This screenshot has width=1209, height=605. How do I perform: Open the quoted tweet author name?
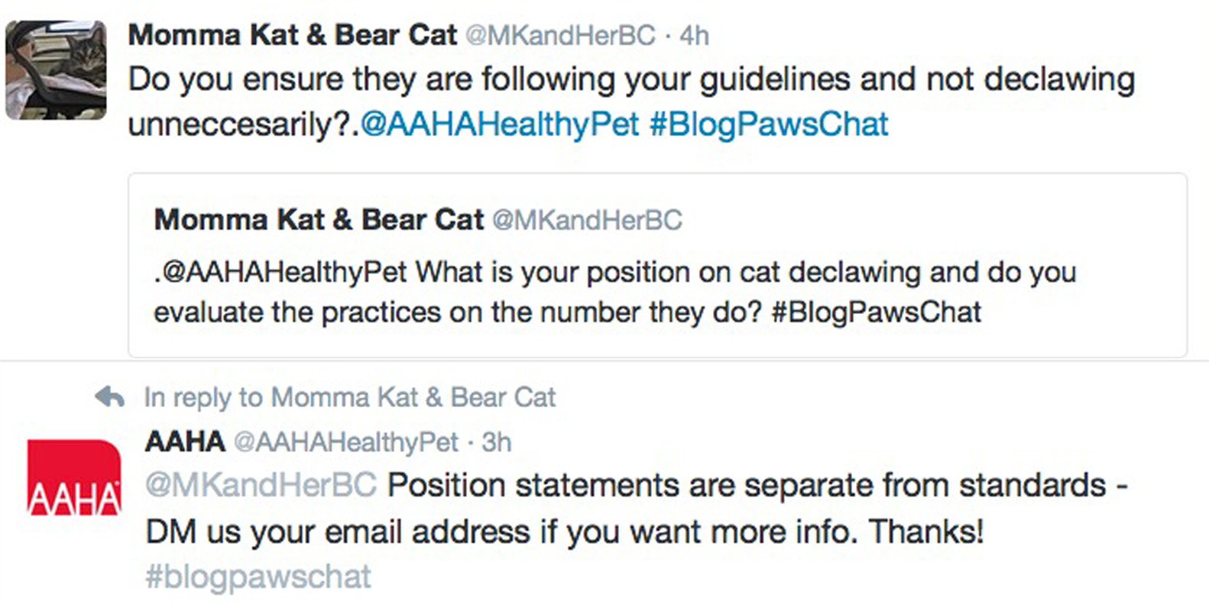pyautogui.click(x=319, y=220)
